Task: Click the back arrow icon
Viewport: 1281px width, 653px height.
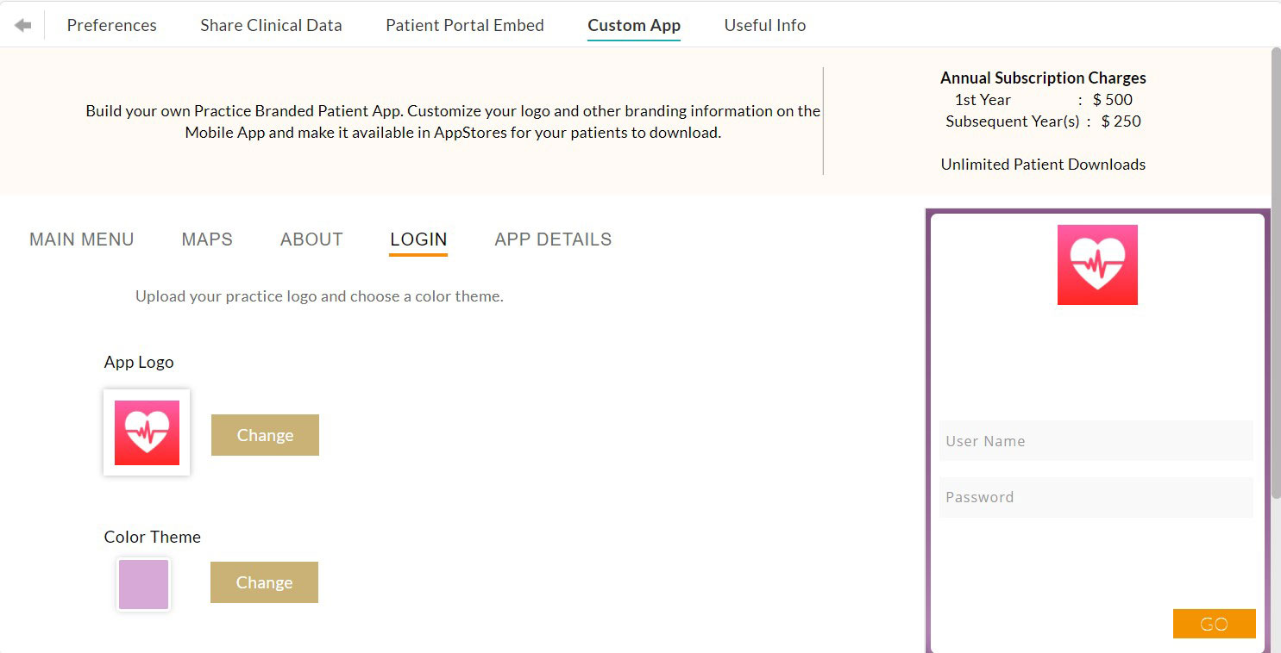Action: pyautogui.click(x=23, y=25)
